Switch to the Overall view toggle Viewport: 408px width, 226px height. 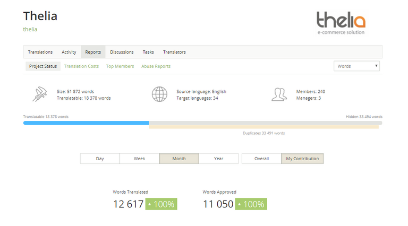pos(261,159)
